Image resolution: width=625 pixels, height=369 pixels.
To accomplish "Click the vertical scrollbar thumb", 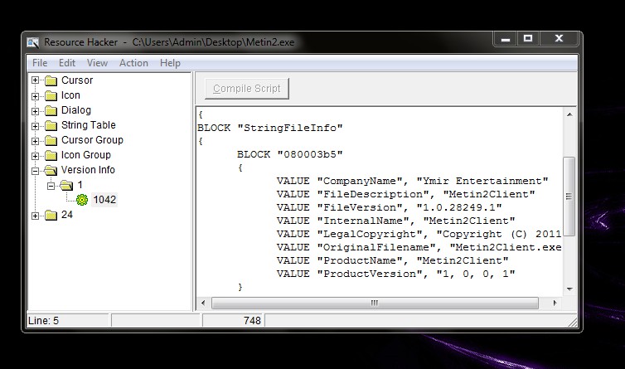I will 569,197.
